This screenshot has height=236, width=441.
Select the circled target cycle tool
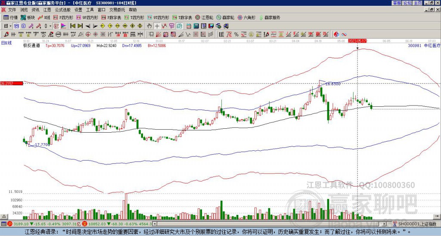(x=88, y=34)
